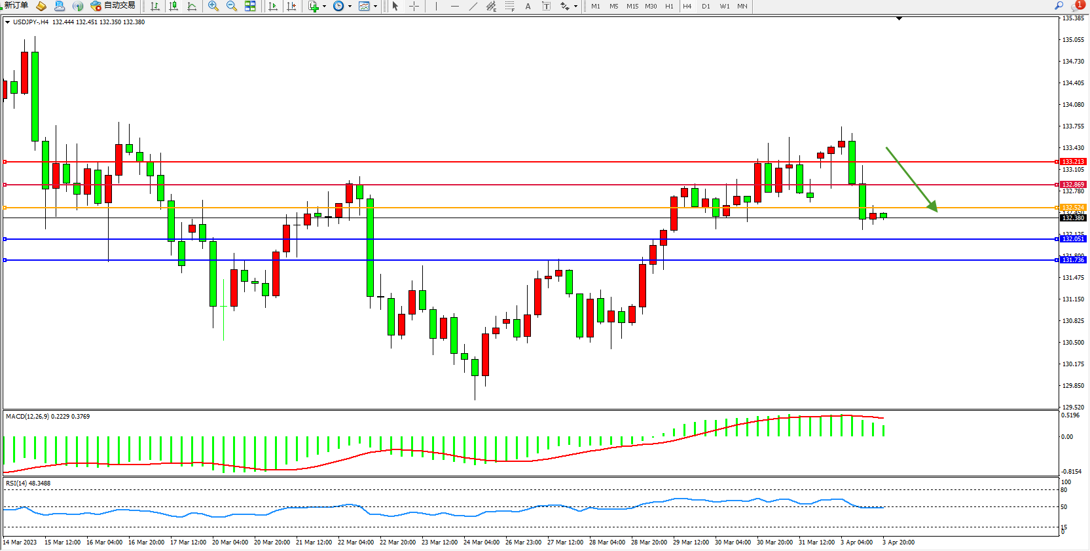Open the indicators list dropdown arrow
Viewport: 1090px width, 551px height.
coord(324,7)
